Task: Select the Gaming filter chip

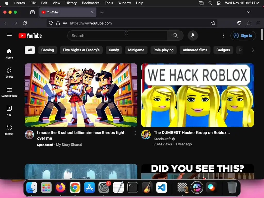Action: coord(48,50)
